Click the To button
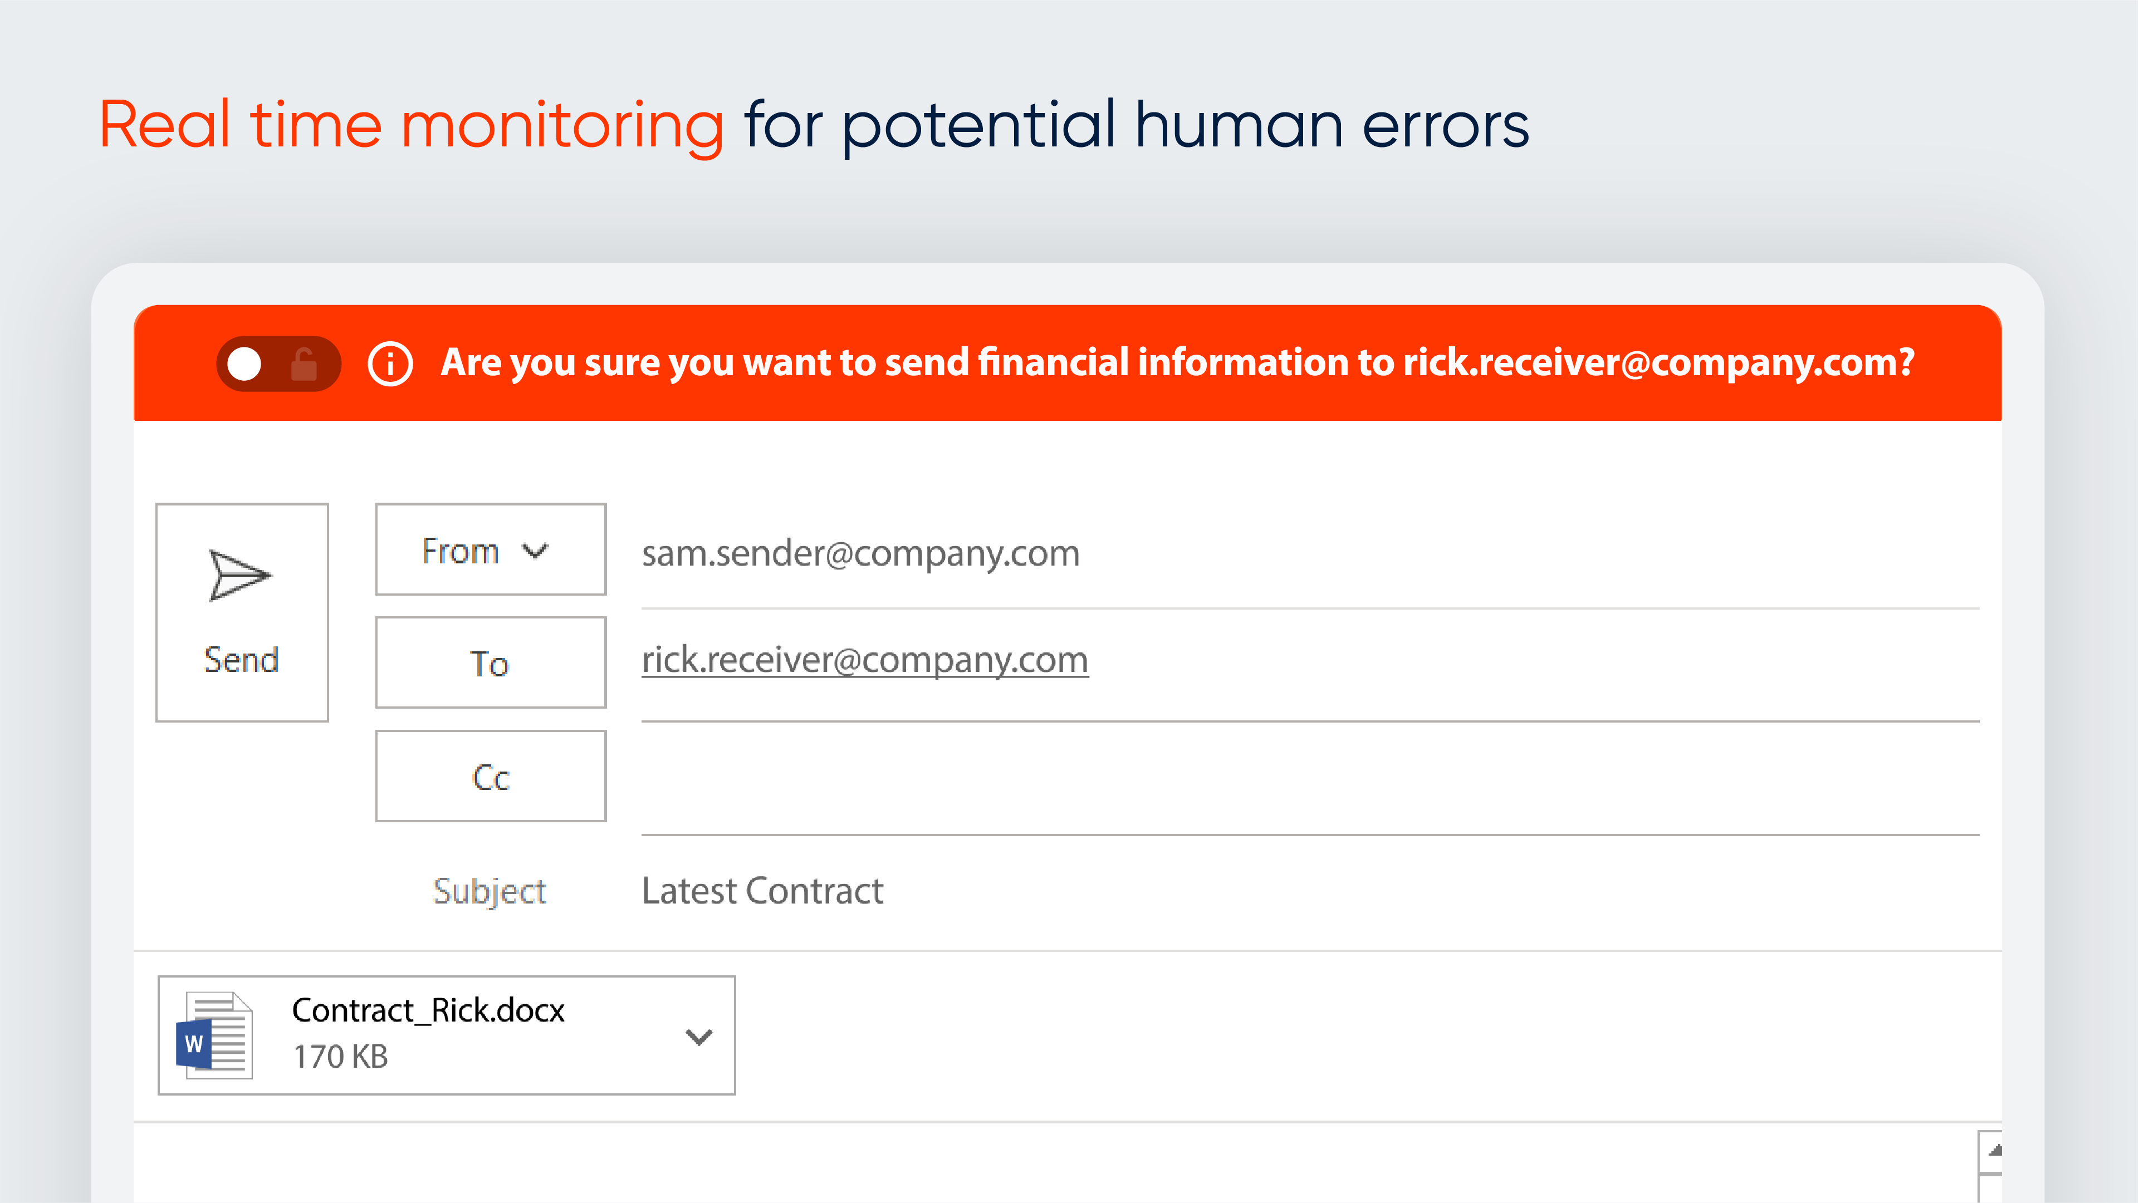The image size is (2139, 1203). tap(490, 662)
